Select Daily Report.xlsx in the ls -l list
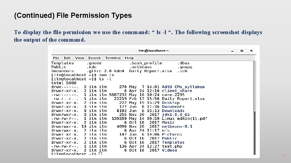This screenshot has width=291, height=163. click(183, 99)
